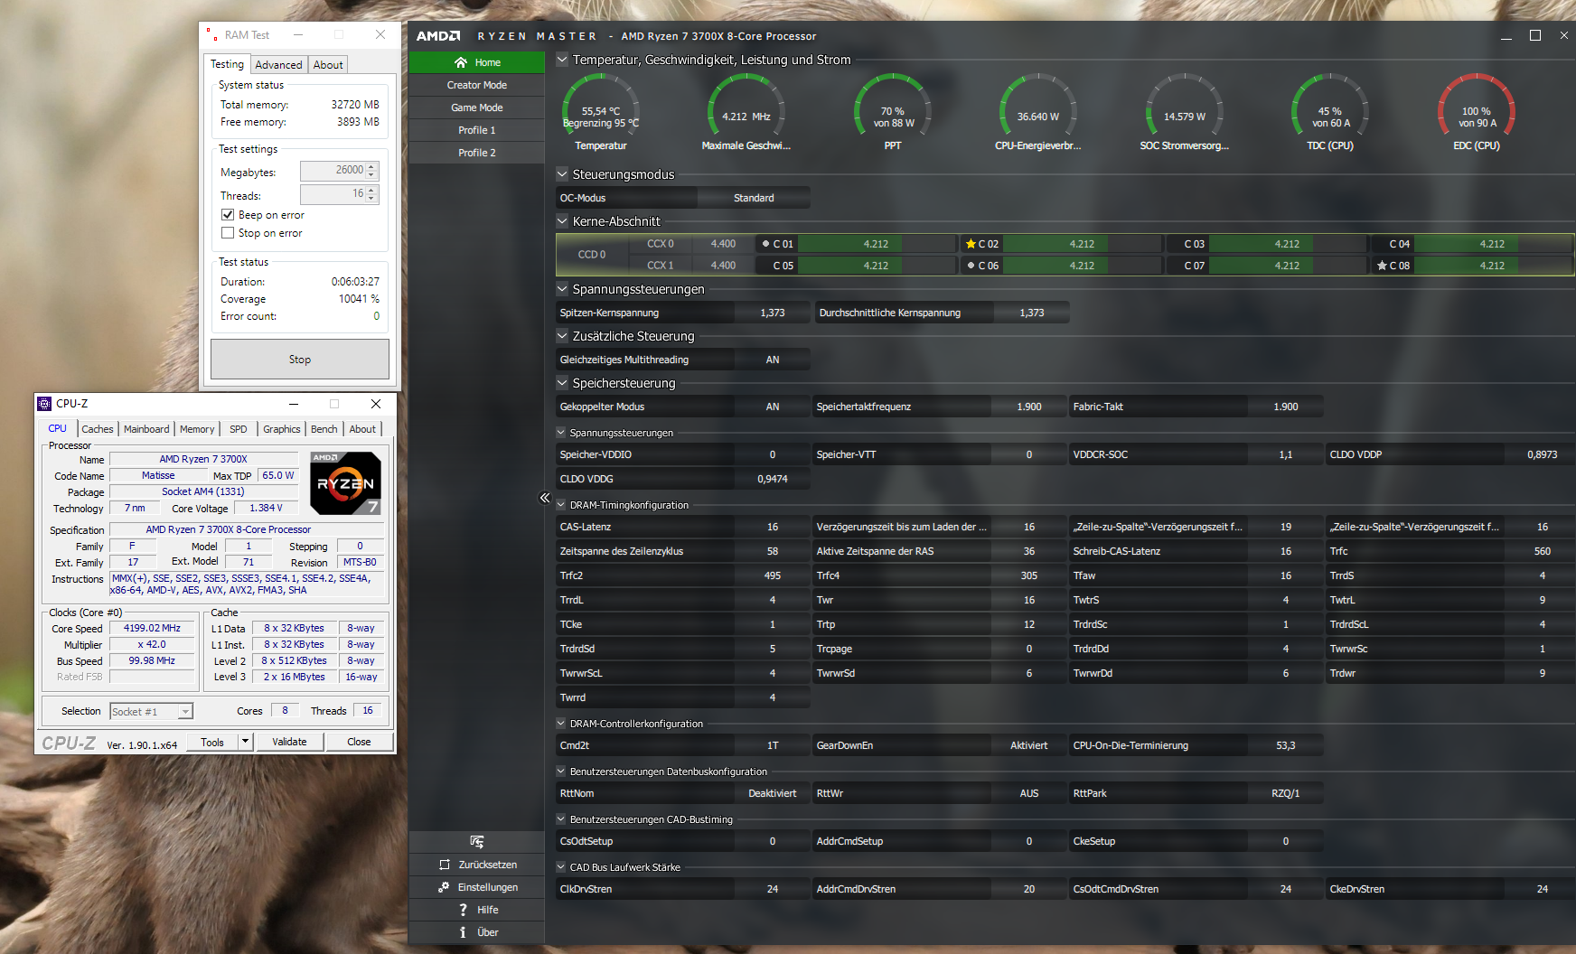Click the dot marker on core C 01
The width and height of the screenshot is (1576, 954).
pyautogui.click(x=765, y=244)
